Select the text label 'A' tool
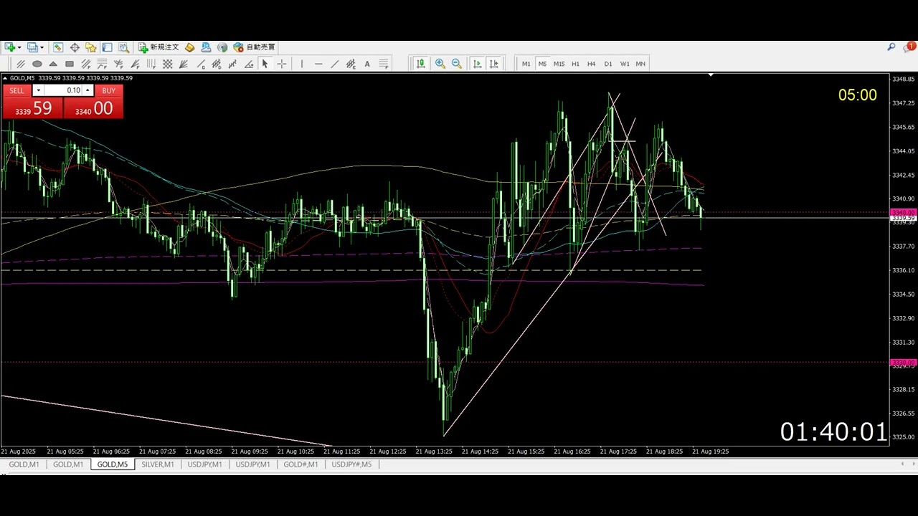Screen dimensions: 918x516 point(367,64)
